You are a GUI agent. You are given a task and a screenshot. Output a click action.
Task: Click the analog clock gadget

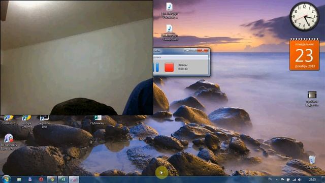[x=304, y=17]
